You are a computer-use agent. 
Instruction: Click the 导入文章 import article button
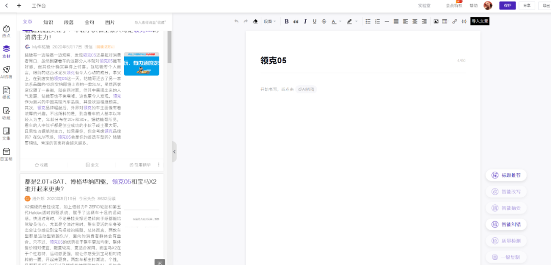(480, 21)
